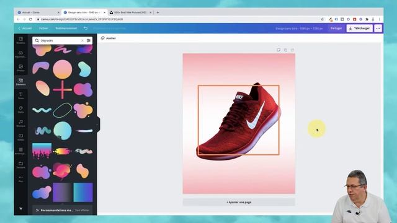The height and width of the screenshot is (223, 397).
Task: Duplicate the page with the copy icon
Action: 285,50
